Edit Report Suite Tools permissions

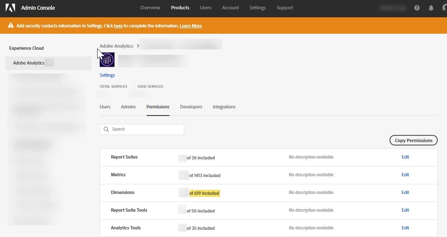pos(405,210)
